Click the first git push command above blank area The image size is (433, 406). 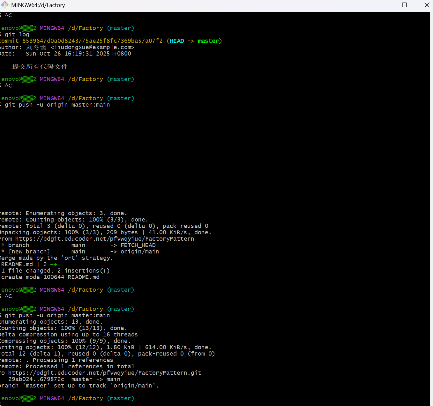point(57,105)
